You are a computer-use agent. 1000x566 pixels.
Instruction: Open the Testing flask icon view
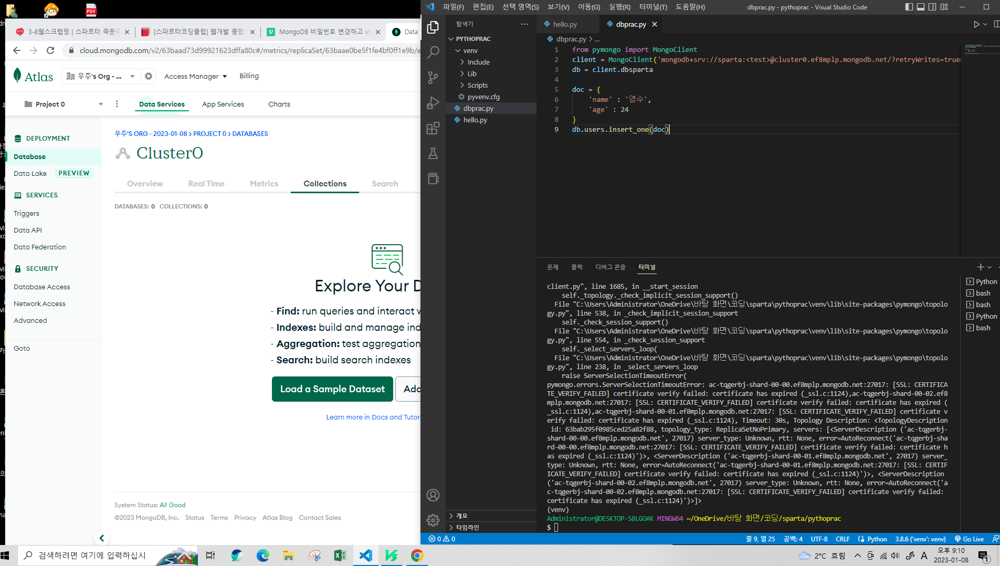433,153
